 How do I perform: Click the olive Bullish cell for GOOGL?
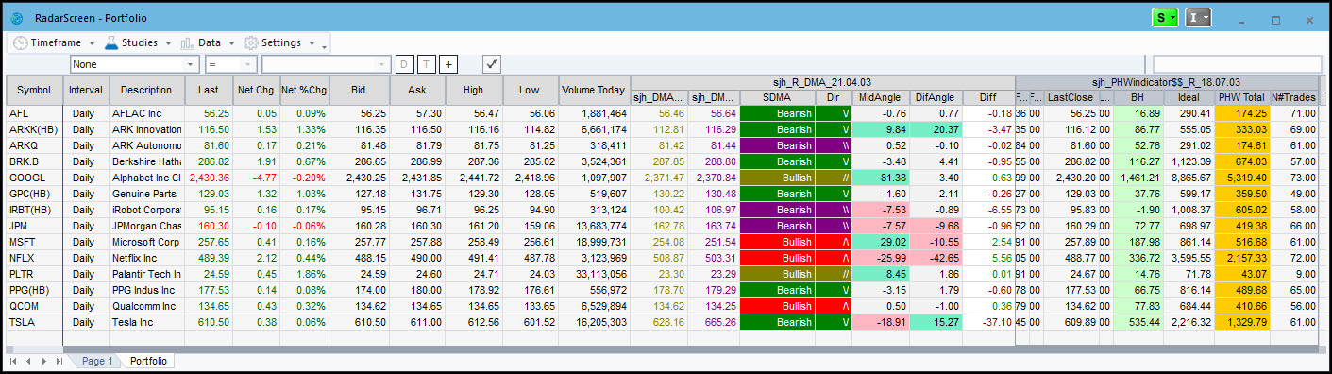777,178
